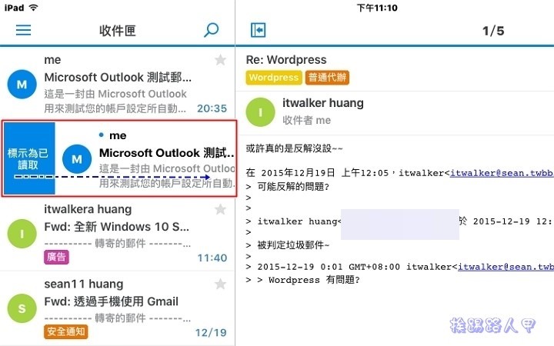Tap the 11:40 timestamp
Viewport: 554px width, 346px height.
pyautogui.click(x=212, y=258)
